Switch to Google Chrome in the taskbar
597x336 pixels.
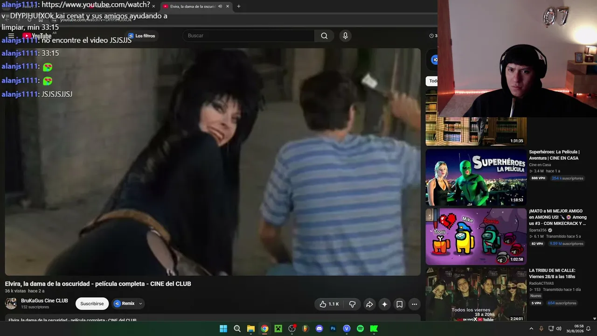click(264, 329)
